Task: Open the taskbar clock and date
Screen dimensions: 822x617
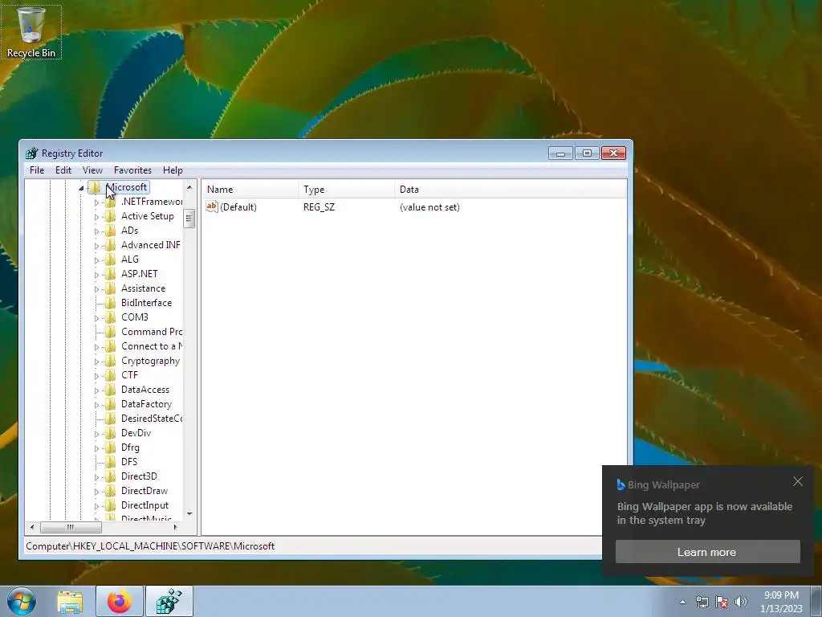Action: [x=781, y=602]
